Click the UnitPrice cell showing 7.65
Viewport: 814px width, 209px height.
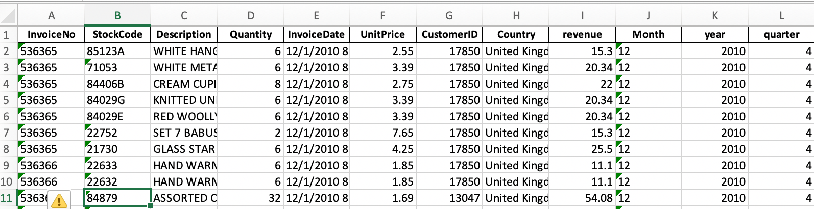tap(382, 133)
